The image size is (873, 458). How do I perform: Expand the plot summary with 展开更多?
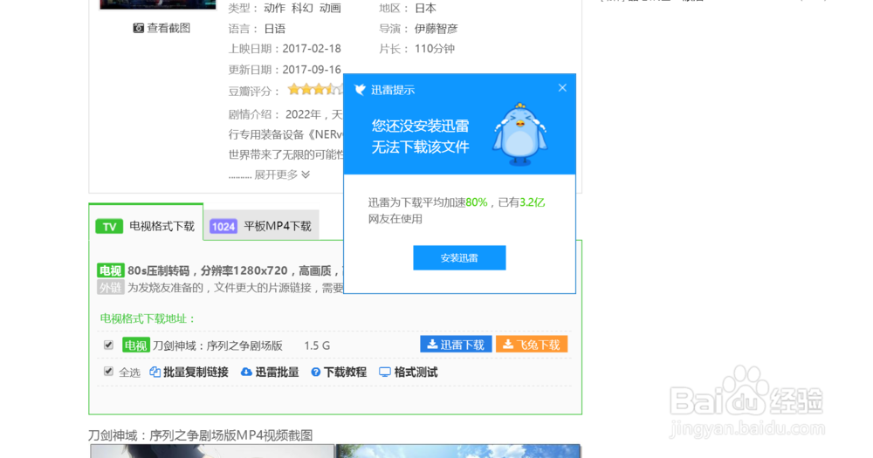(282, 174)
